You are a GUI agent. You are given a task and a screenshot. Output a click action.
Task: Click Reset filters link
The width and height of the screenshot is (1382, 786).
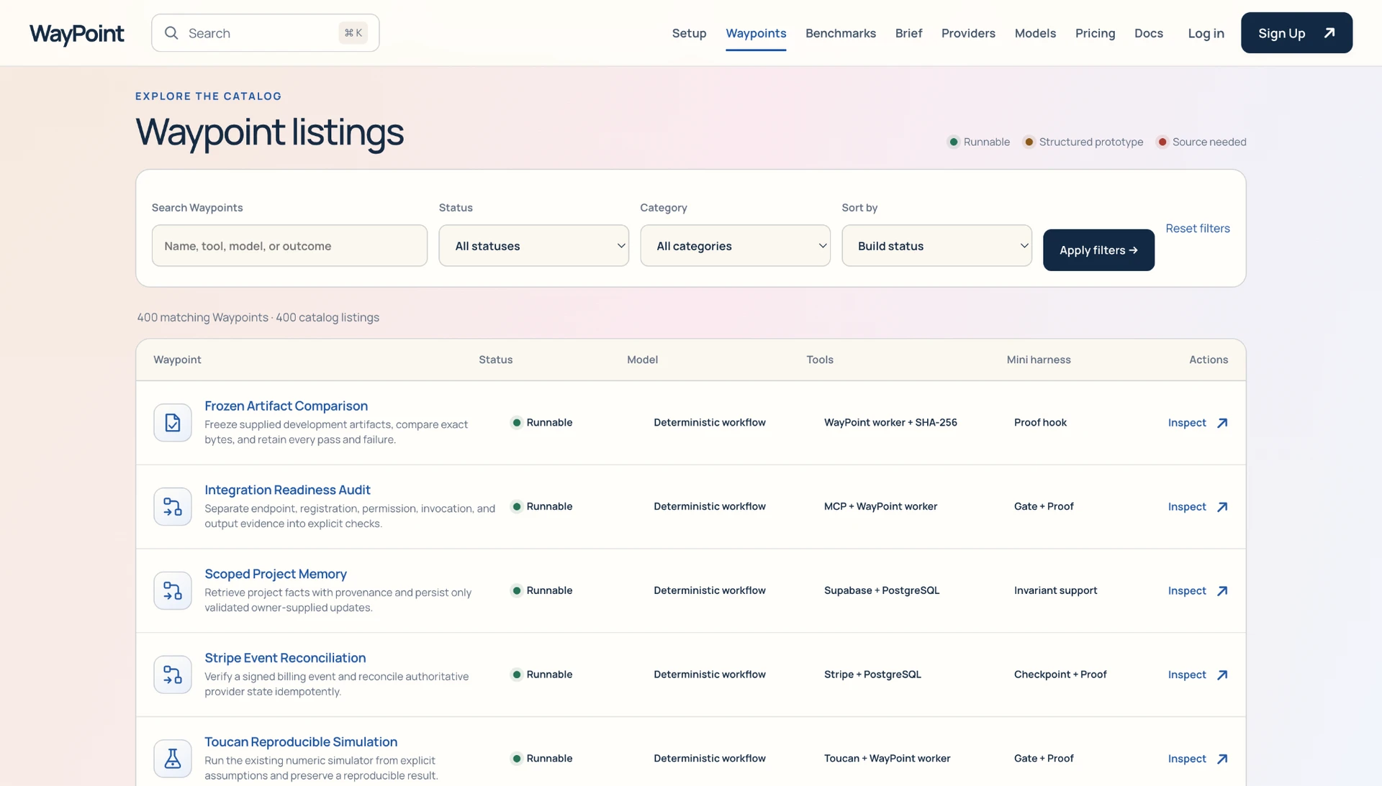coord(1198,229)
